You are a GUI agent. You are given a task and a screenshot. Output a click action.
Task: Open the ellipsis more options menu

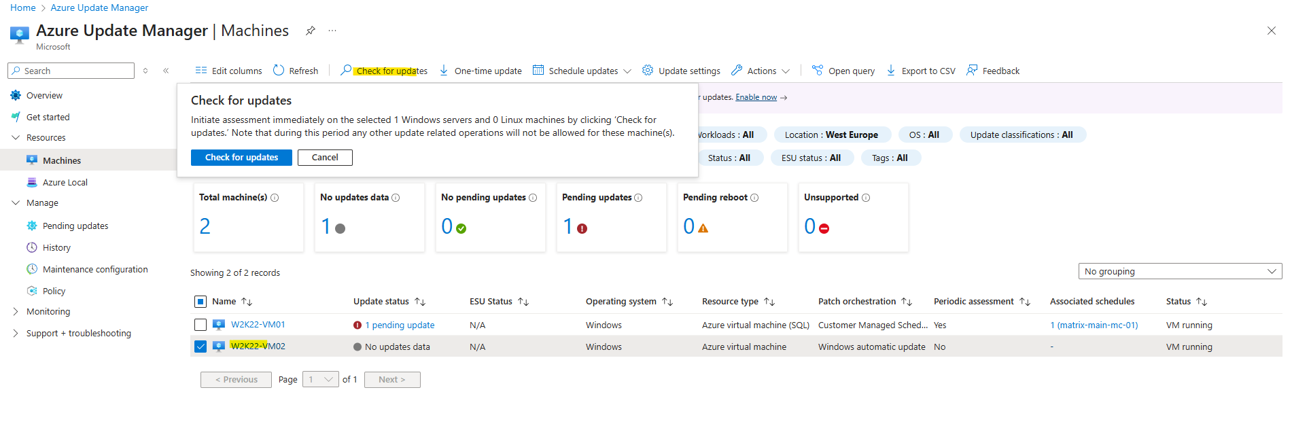coord(332,31)
